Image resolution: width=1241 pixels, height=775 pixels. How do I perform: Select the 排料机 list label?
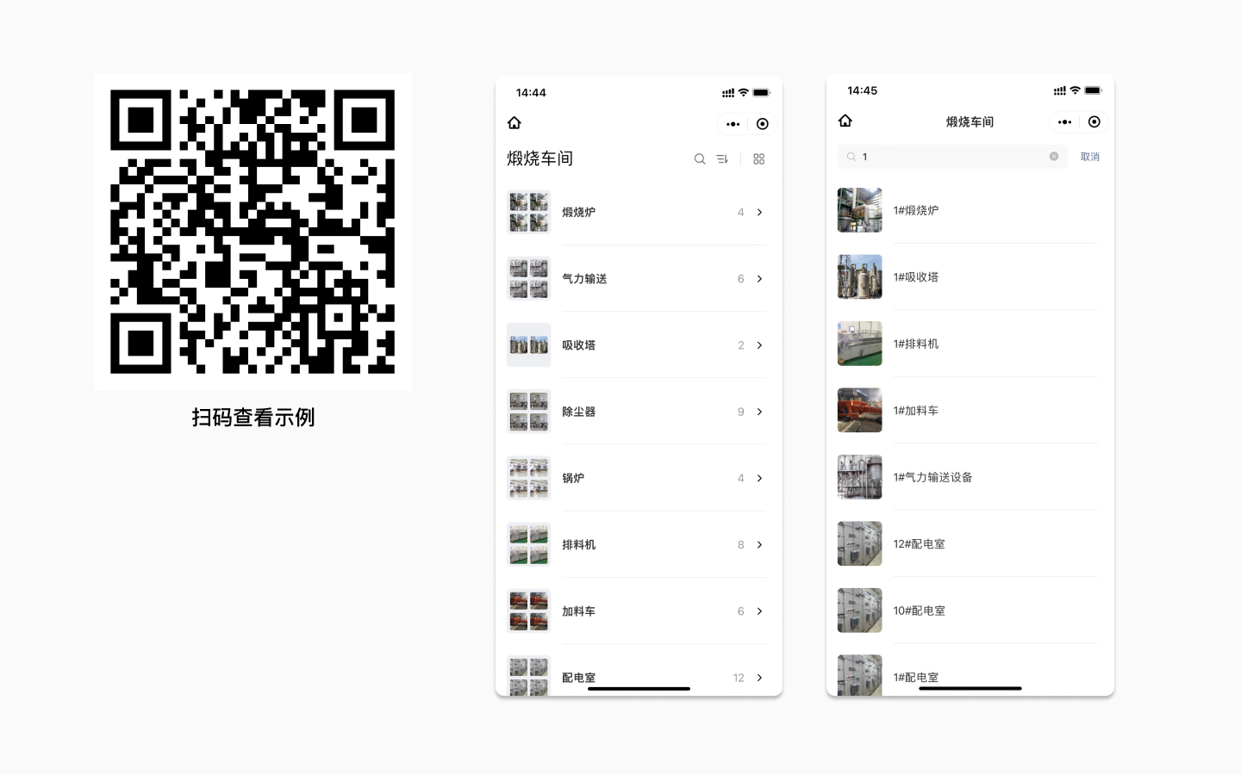click(x=578, y=545)
